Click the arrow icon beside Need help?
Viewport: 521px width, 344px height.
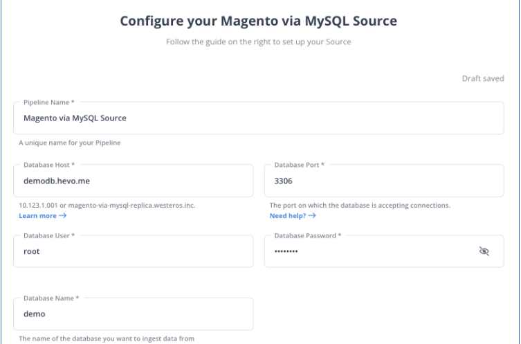(x=312, y=215)
